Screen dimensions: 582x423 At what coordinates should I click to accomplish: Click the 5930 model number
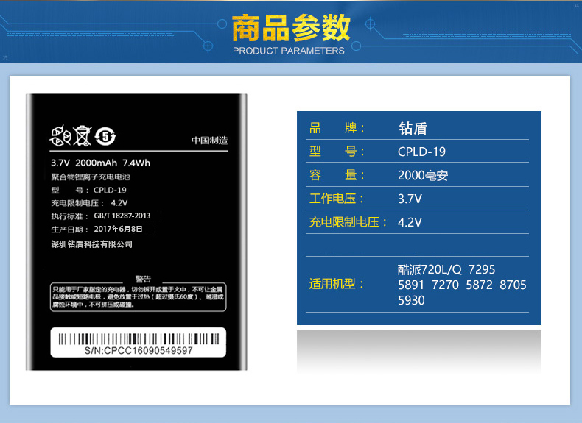pyautogui.click(x=411, y=300)
